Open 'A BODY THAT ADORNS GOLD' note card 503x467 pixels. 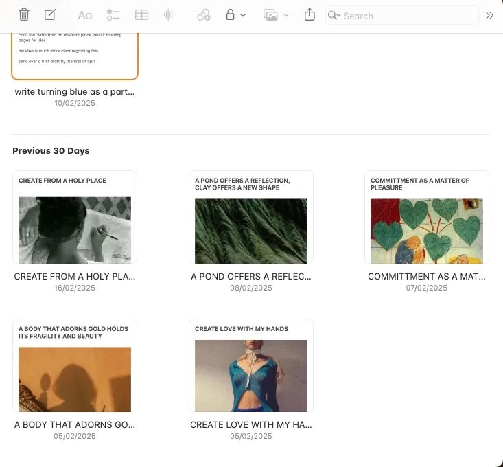coord(75,365)
